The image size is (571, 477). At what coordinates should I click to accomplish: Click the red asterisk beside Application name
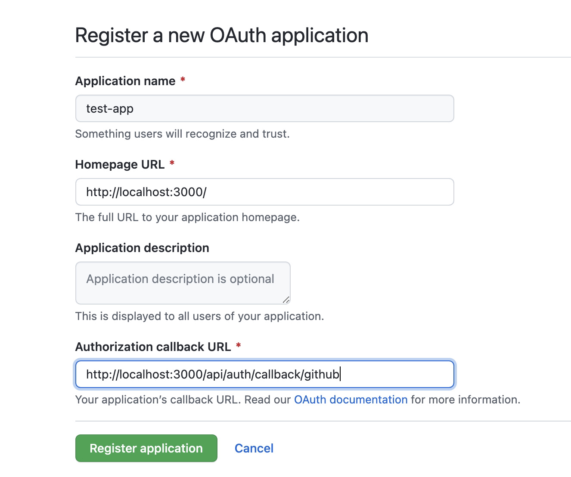point(183,80)
